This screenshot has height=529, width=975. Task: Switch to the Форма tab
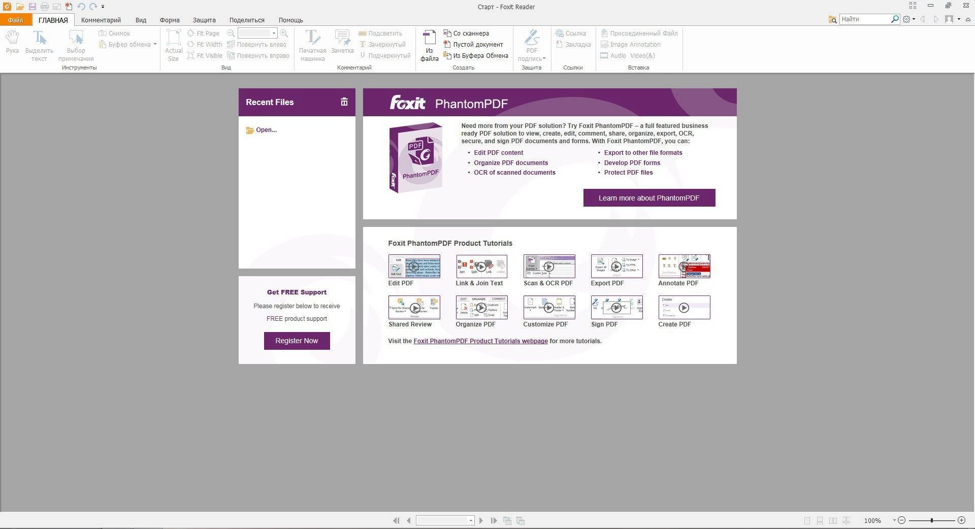coord(170,20)
